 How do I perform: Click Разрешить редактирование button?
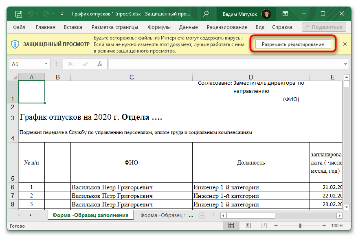tap(293, 44)
